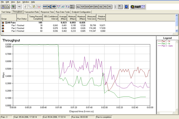Screen dimensions: 179x119
Task: Open the Endpoint Configuration tab
Action: coord(81,12)
